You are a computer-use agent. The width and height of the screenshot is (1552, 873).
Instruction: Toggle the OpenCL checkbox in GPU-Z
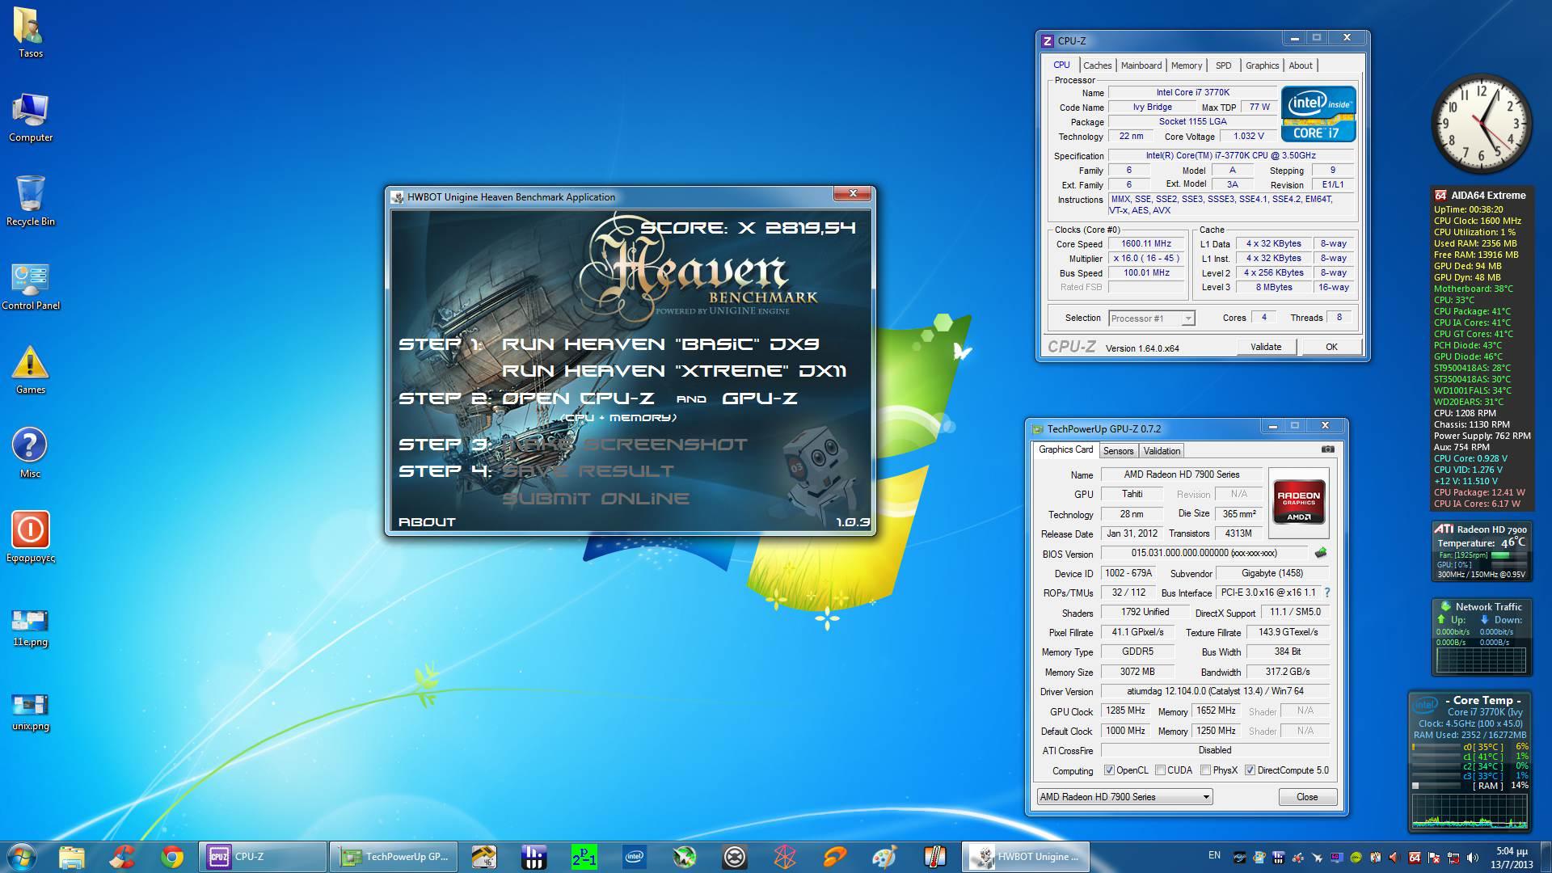[1109, 770]
